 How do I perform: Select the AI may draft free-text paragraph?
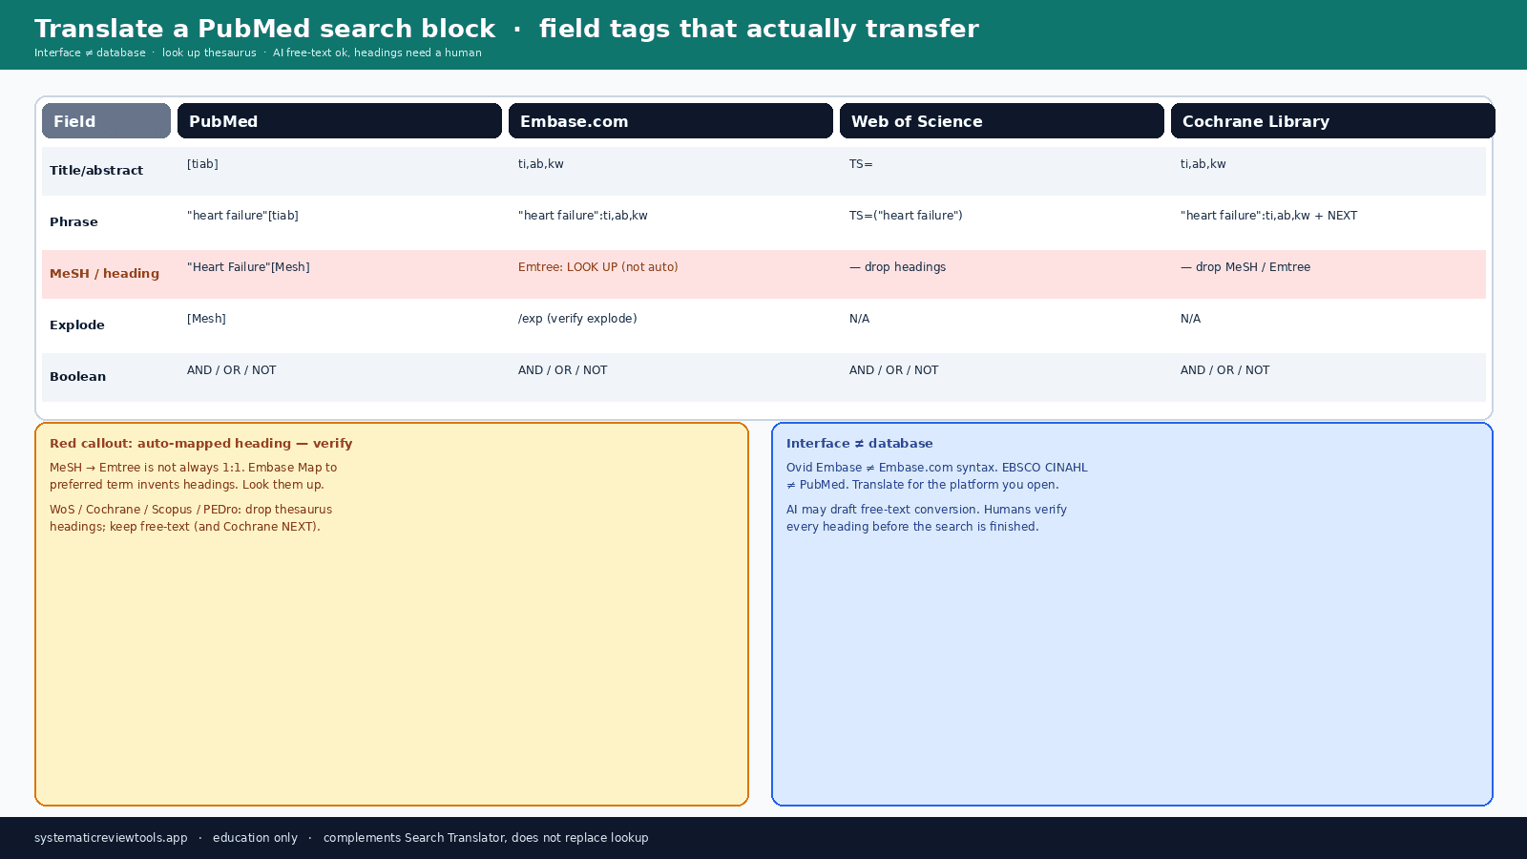click(927, 518)
